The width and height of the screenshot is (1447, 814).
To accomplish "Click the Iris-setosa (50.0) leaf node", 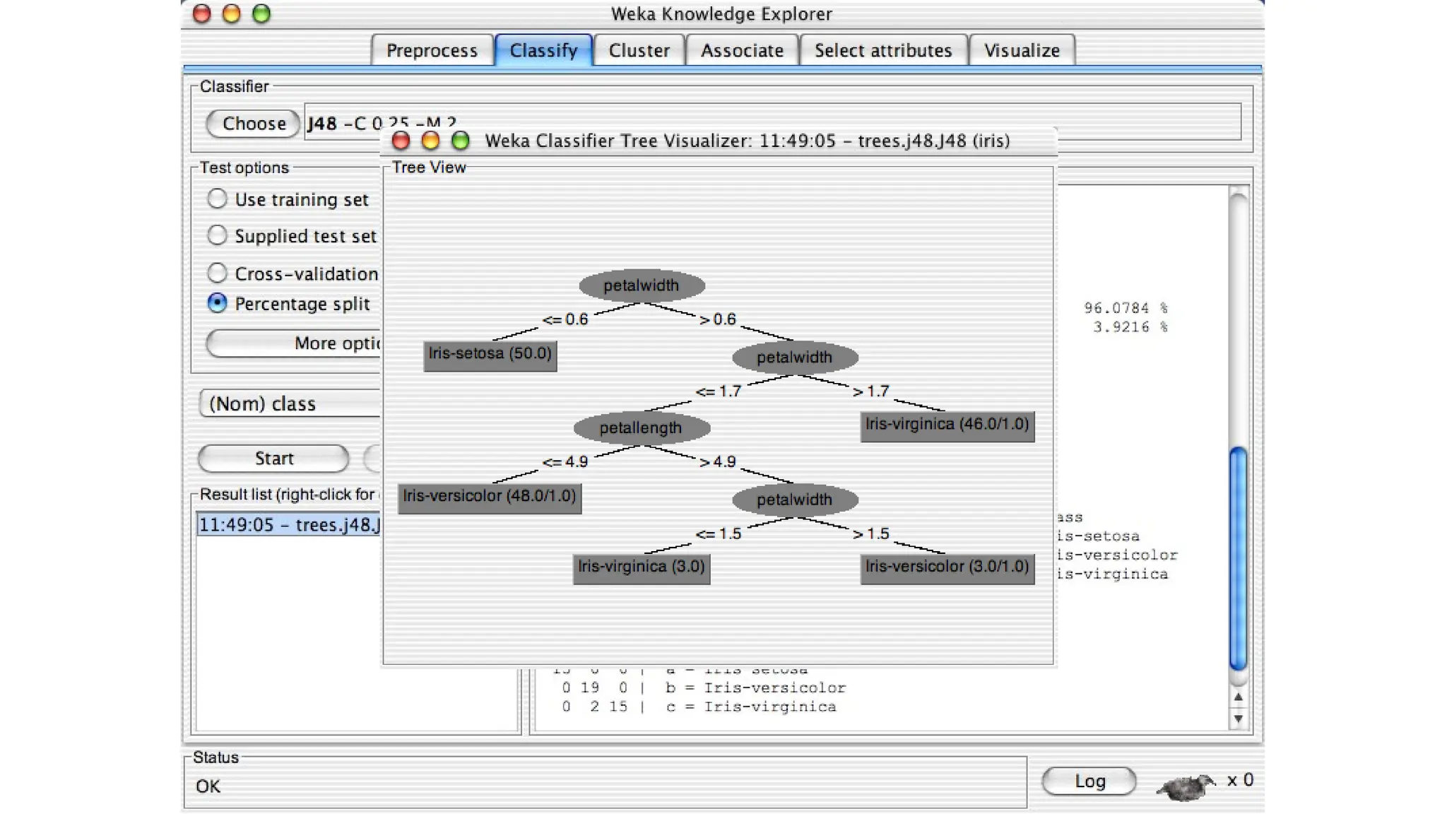I will coord(490,354).
